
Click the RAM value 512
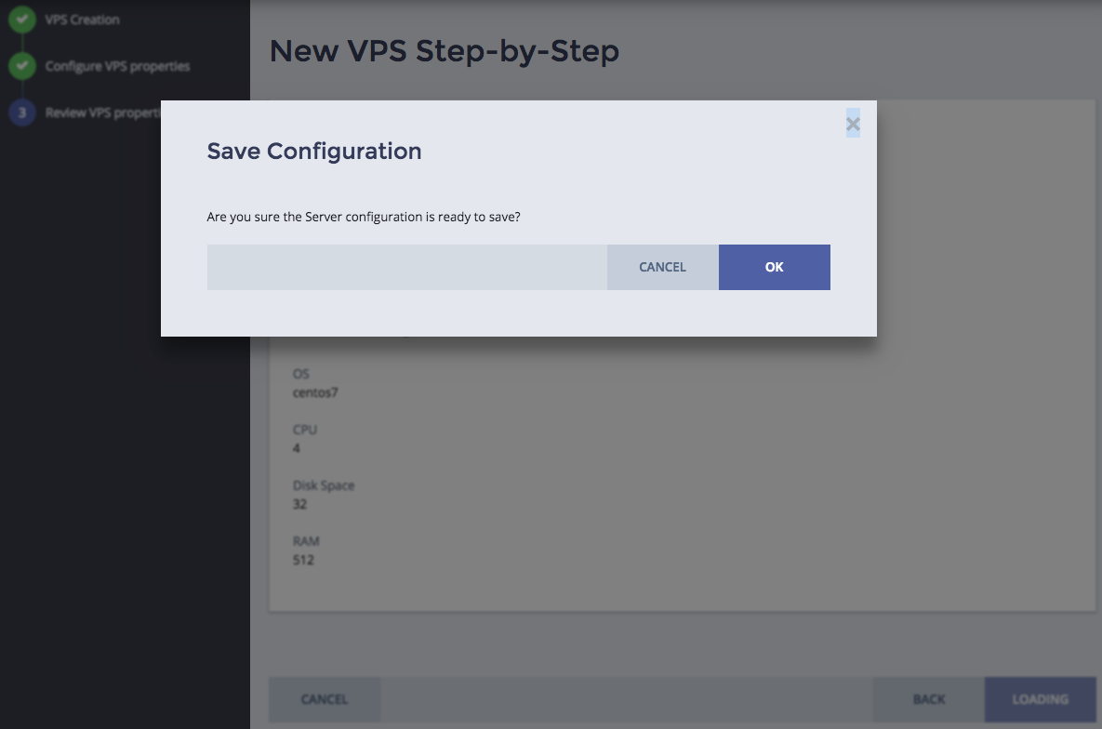pyautogui.click(x=303, y=560)
